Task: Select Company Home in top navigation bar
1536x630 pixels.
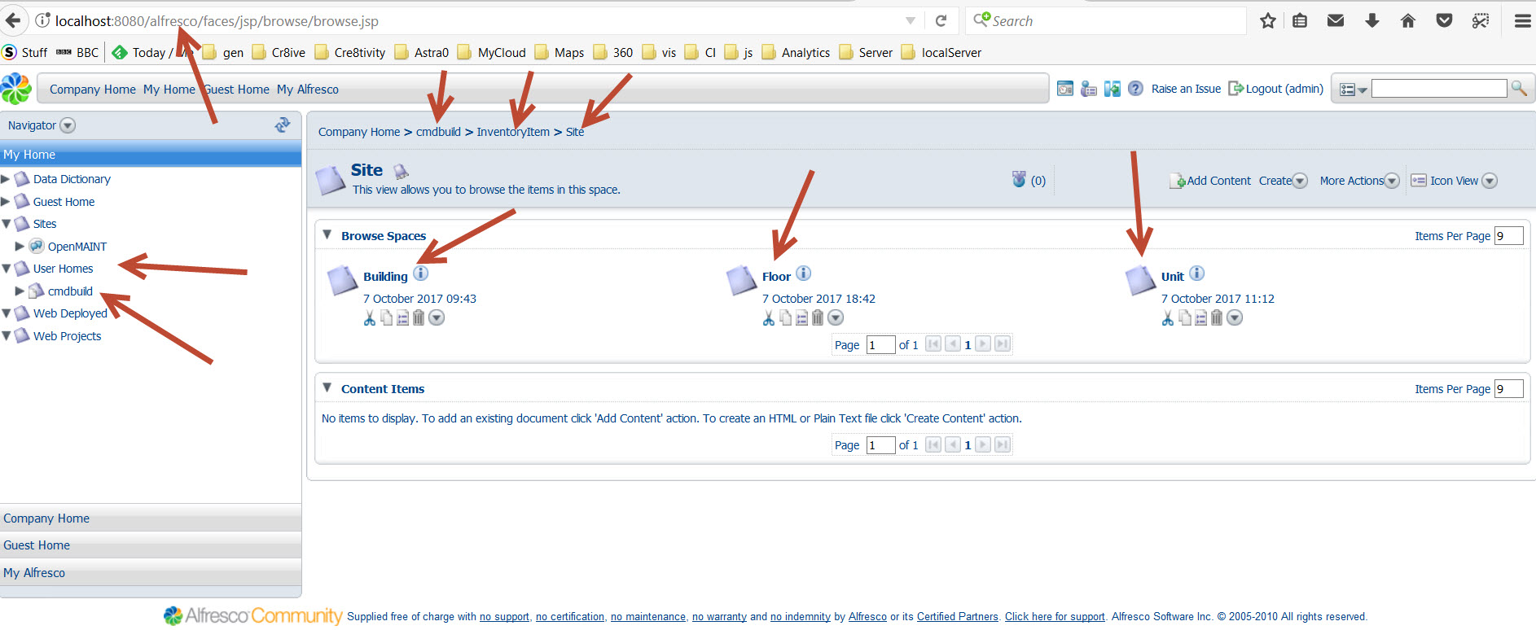Action: (x=92, y=90)
